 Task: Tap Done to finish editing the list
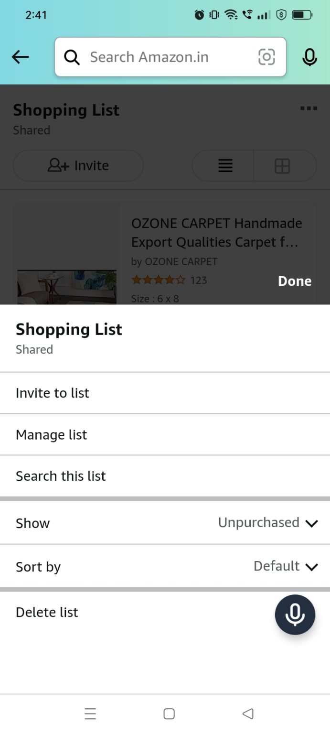click(294, 281)
